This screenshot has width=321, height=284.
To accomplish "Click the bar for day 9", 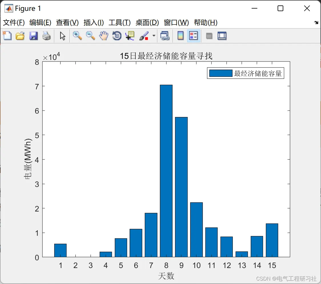I will tap(181, 187).
